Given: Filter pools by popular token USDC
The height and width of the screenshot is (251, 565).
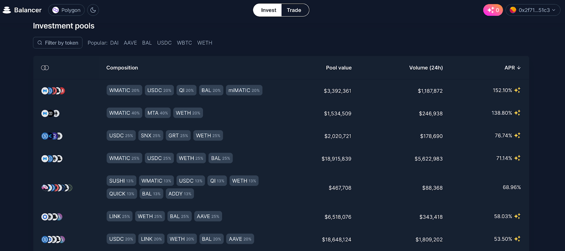Looking at the screenshot, I should 164,43.
